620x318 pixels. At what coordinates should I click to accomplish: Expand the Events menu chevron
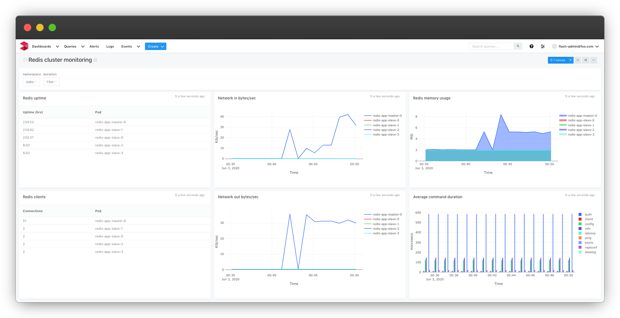[x=138, y=47]
